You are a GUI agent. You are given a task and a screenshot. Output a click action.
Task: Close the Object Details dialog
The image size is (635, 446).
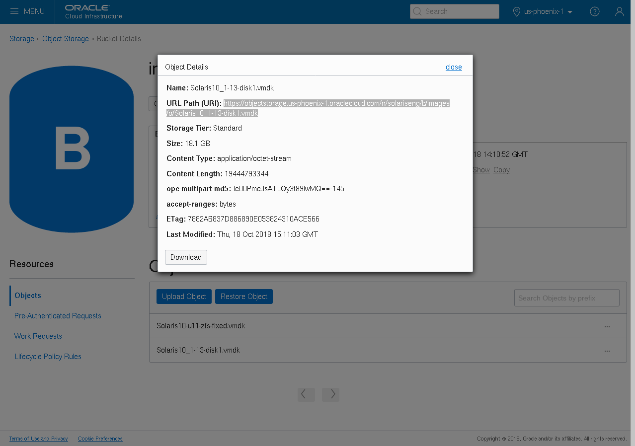coord(454,67)
